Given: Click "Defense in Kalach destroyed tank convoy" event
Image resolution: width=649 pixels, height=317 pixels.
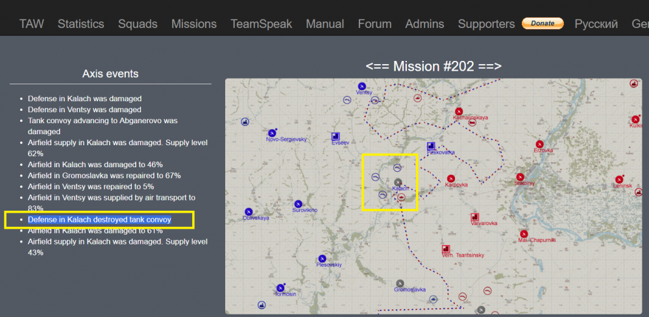Looking at the screenshot, I should 99,220.
